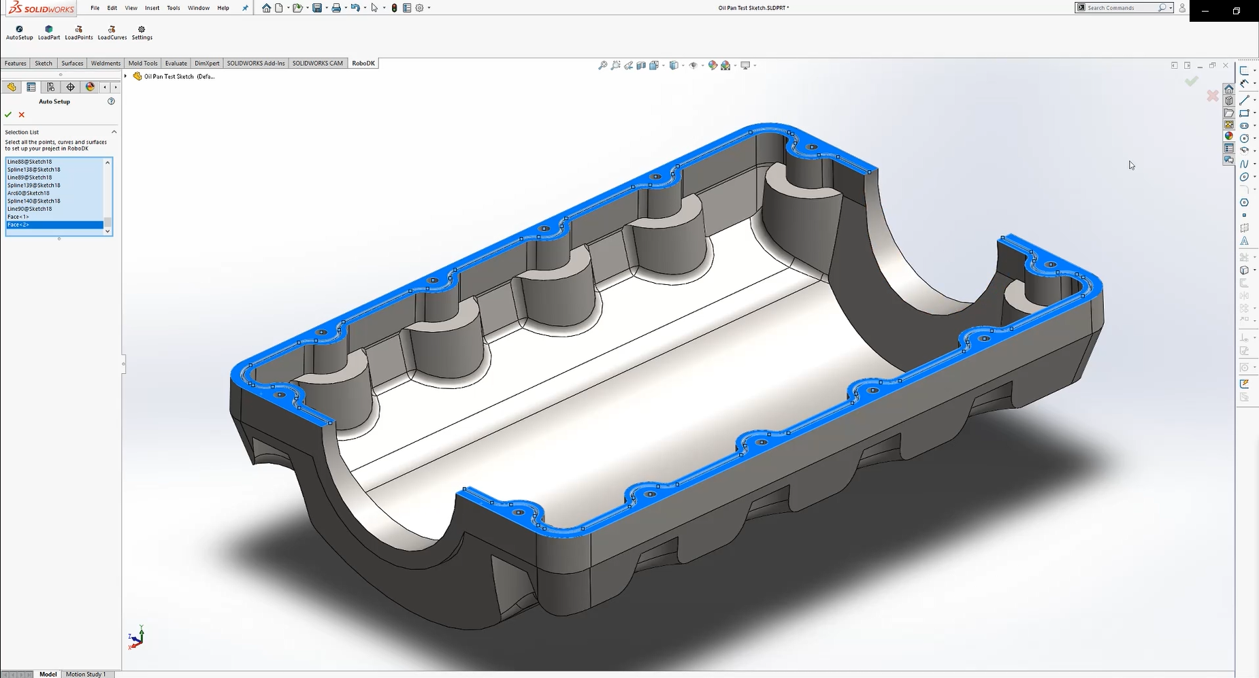
Task: Accept Auto Setup with green checkmark
Action: (8, 115)
